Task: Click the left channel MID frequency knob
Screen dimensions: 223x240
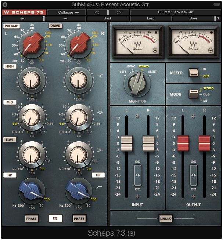Action: 32,117
